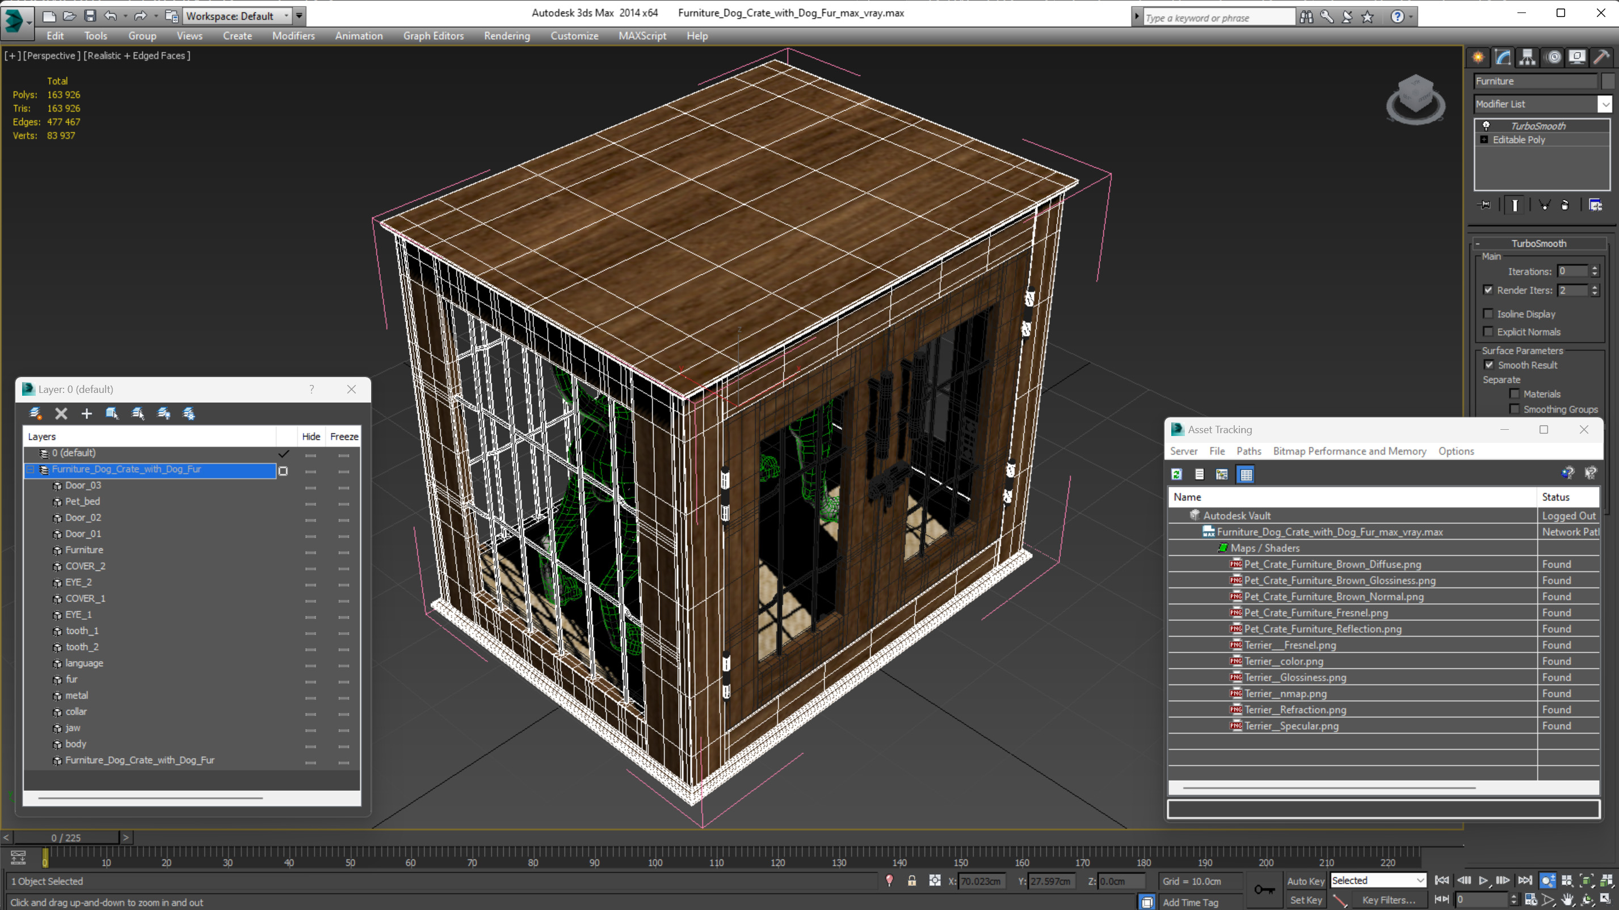Open the Utilities hammer panel tab
This screenshot has width=1619, height=910.
(1601, 57)
